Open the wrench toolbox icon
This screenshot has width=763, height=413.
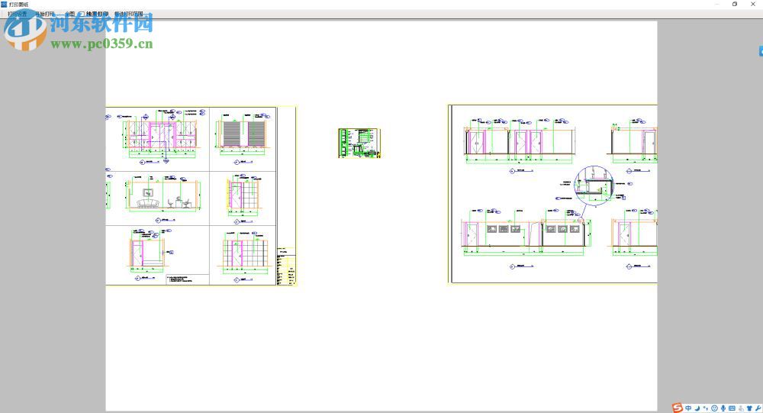pos(758,408)
